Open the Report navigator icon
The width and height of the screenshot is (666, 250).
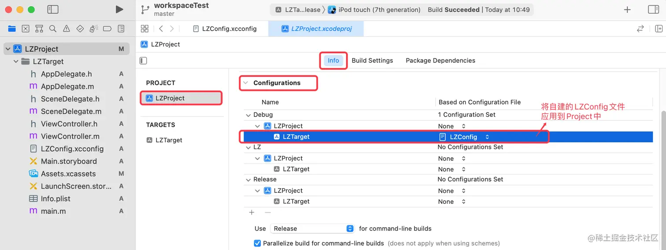(121, 29)
